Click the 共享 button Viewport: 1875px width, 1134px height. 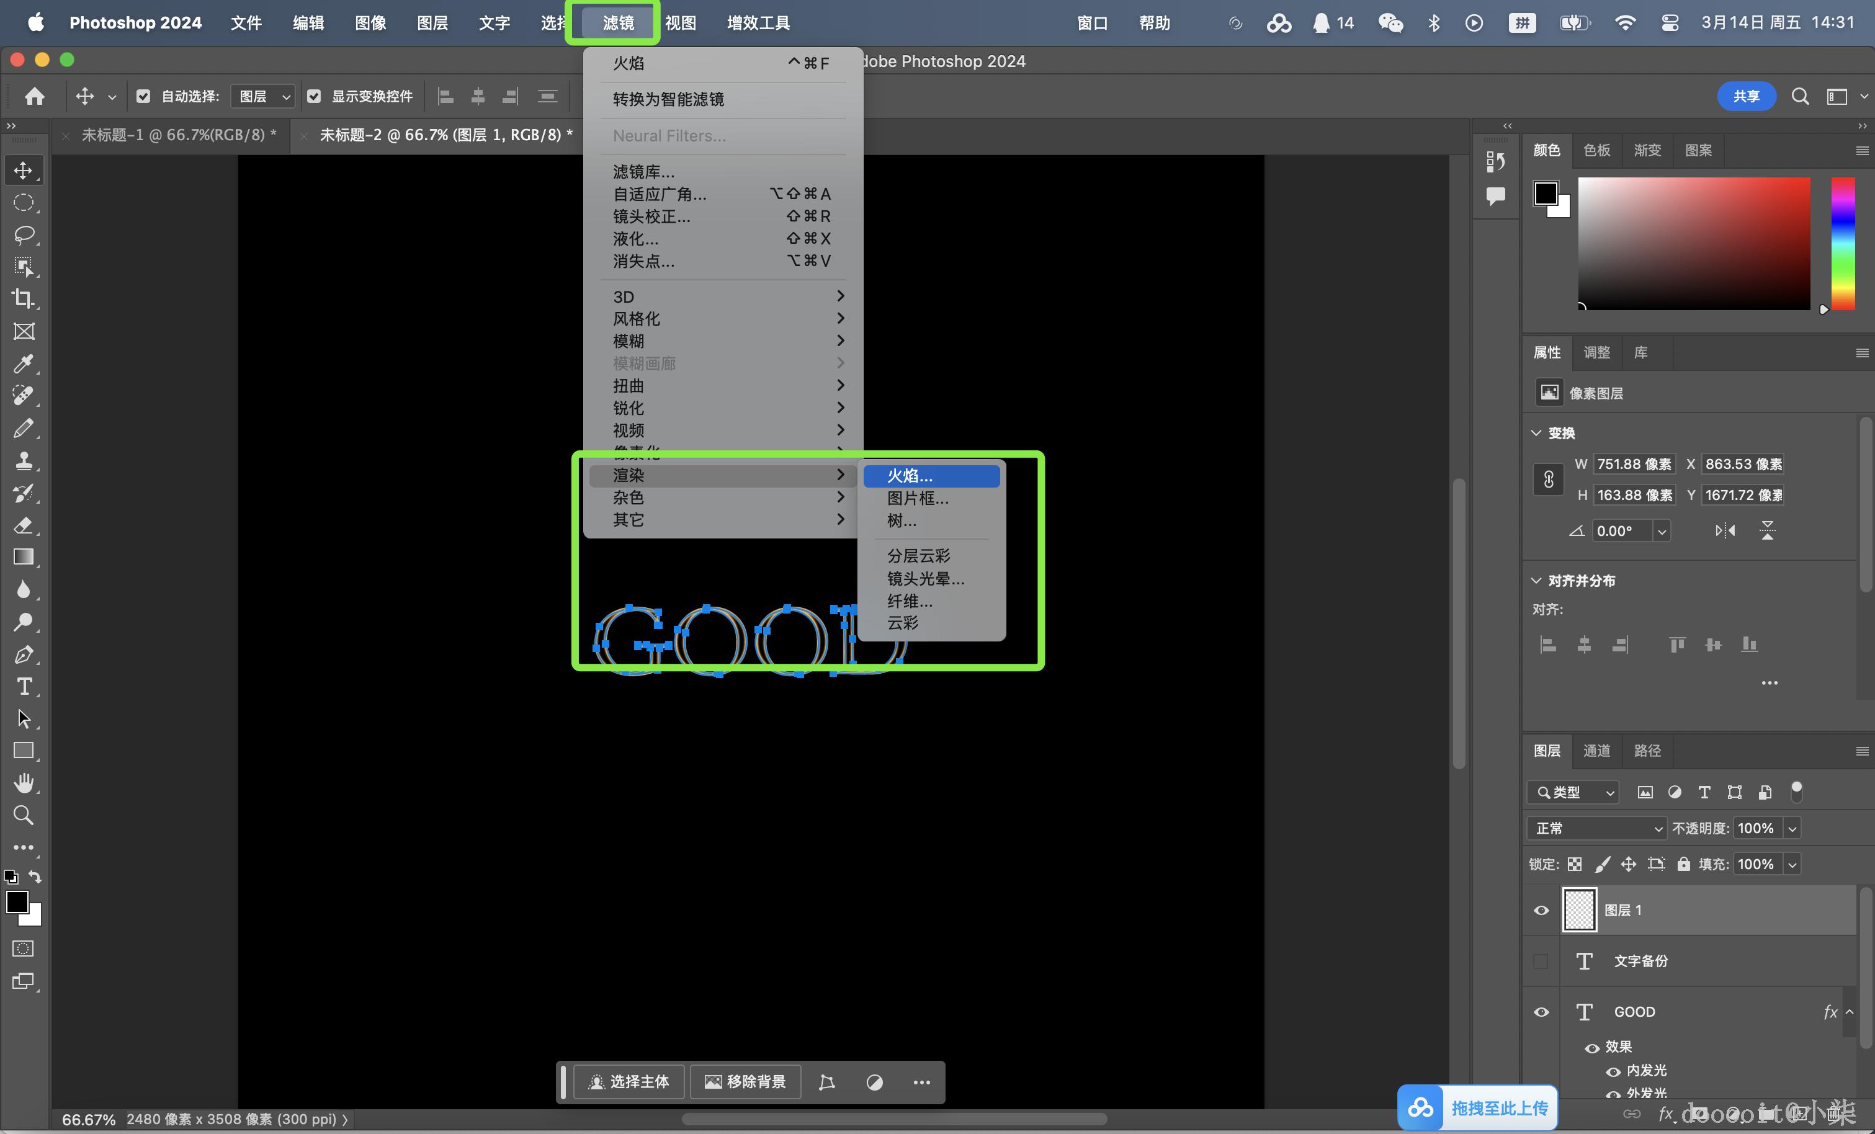pos(1746,96)
